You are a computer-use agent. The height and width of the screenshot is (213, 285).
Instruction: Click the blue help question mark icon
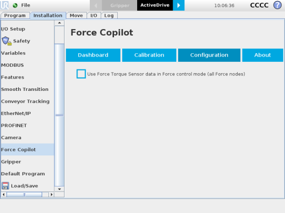tap(277, 5)
